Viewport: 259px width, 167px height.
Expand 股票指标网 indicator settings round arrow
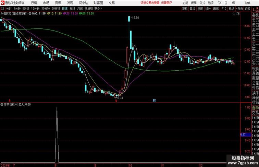[2, 105]
